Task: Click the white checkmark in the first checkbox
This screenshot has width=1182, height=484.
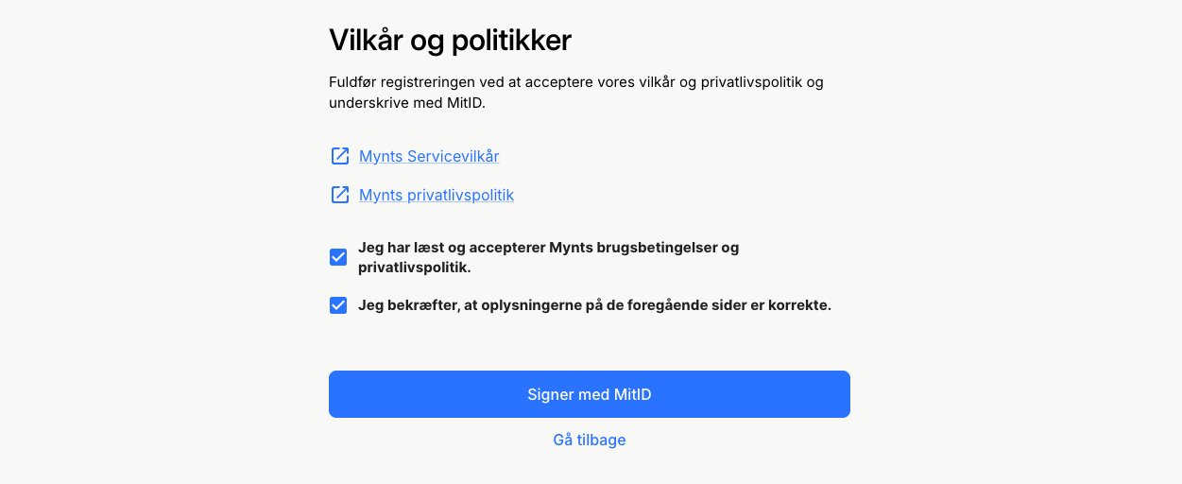Action: tap(338, 257)
